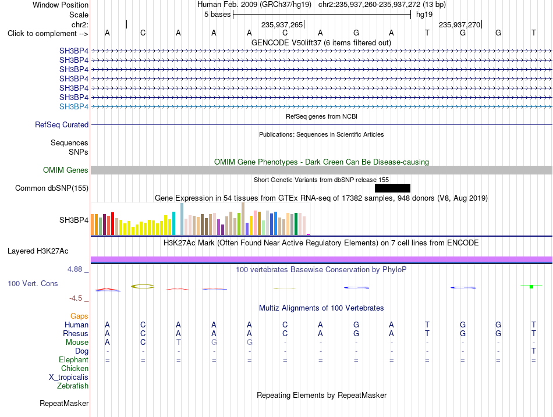The height and width of the screenshot is (417, 553).
Task: Click the GTEx Gene Expression track title
Action: [x=321, y=198]
